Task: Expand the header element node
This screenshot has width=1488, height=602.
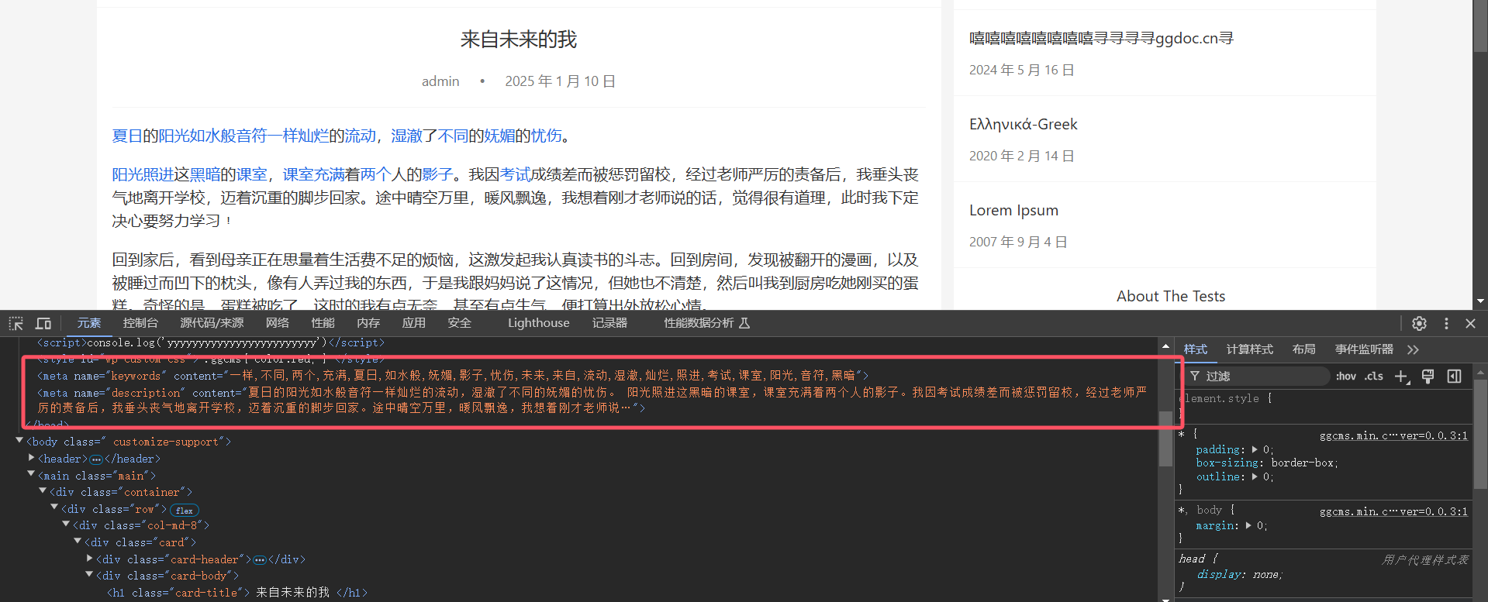Action: 32,458
